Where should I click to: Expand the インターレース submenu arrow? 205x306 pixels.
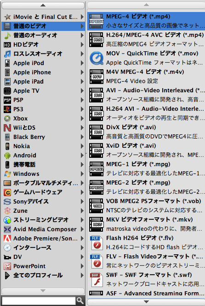click(82, 248)
